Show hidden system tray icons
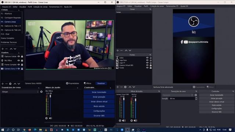 tap(200, 130)
